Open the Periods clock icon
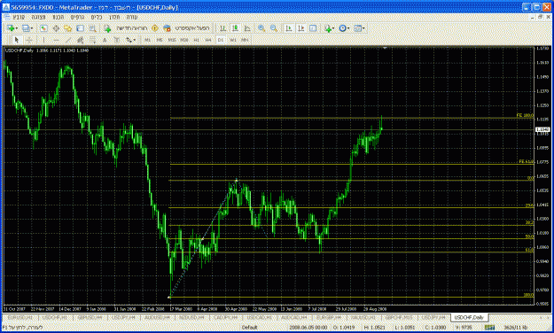The width and height of the screenshot is (554, 333). [x=342, y=28]
